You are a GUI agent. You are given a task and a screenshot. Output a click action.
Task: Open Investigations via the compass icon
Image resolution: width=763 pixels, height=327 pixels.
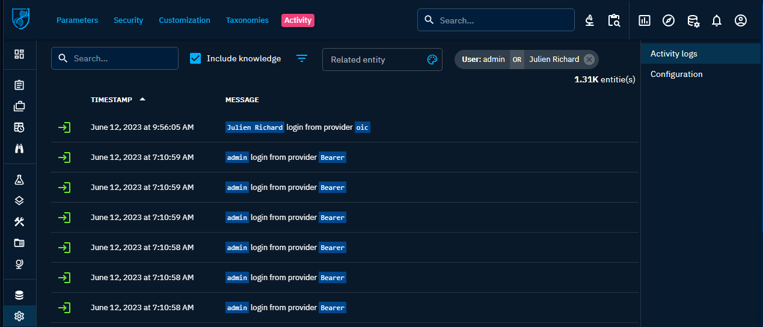pos(668,20)
